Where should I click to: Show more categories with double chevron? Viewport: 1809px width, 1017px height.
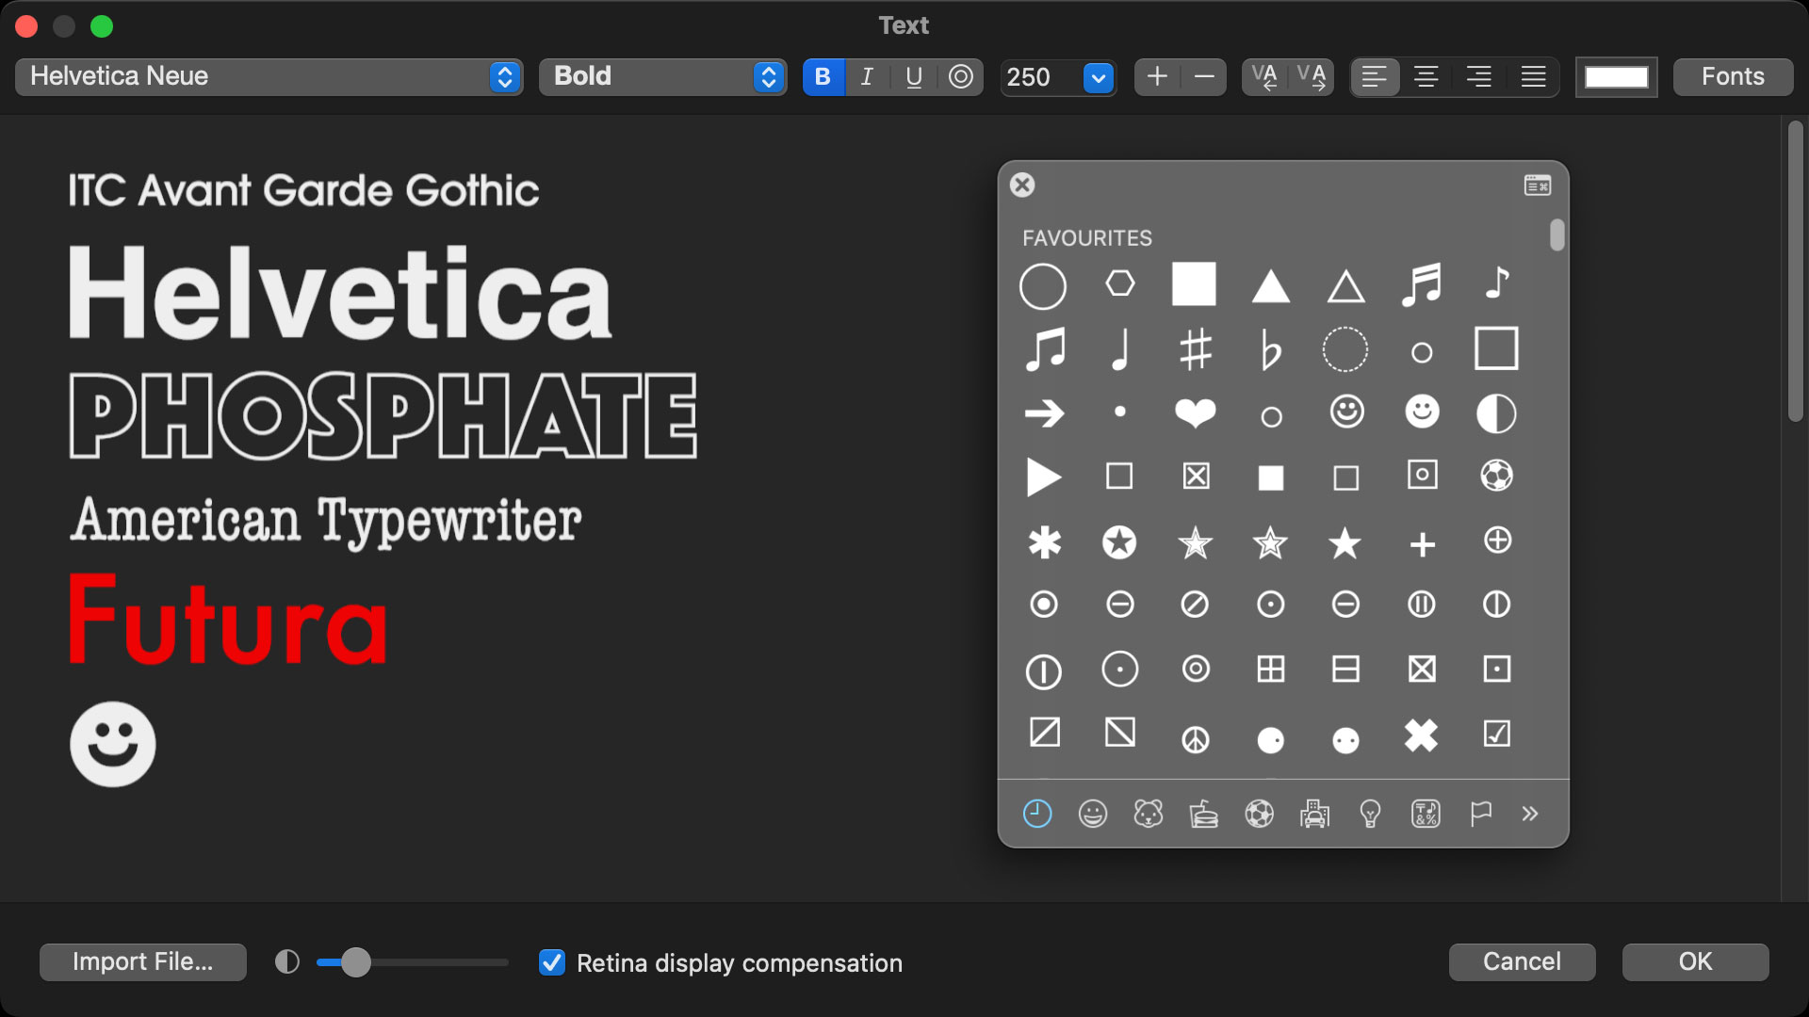pyautogui.click(x=1530, y=814)
